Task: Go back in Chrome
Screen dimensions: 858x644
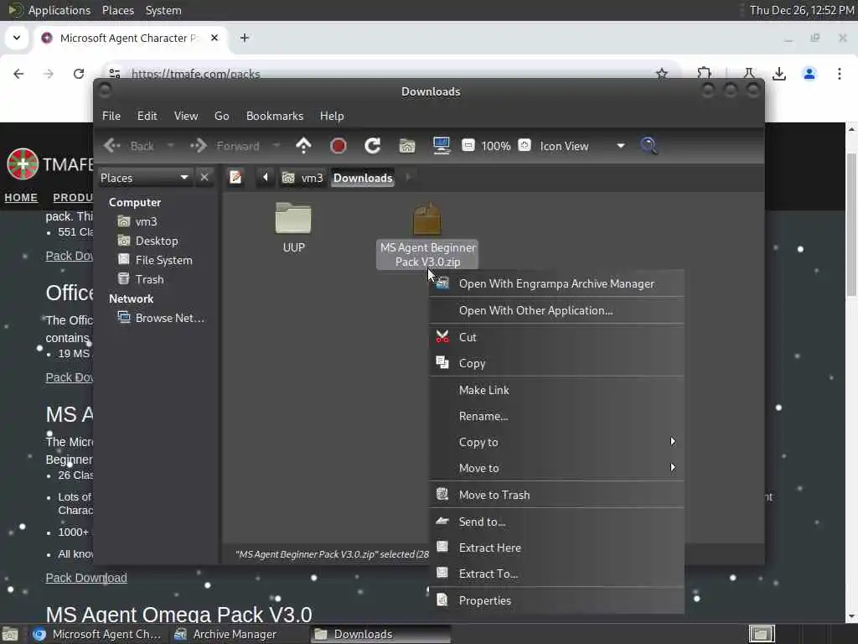Action: click(x=18, y=74)
